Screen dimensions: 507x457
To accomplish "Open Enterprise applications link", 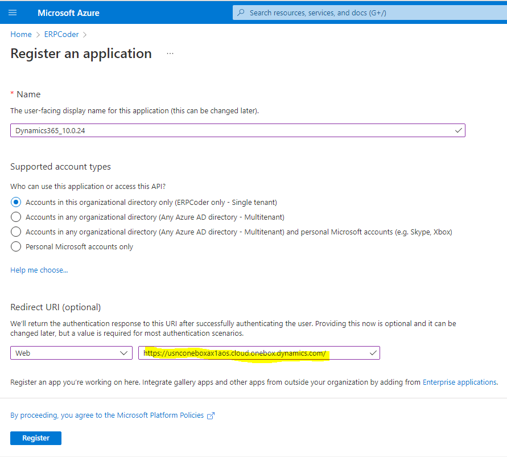I will point(460,382).
